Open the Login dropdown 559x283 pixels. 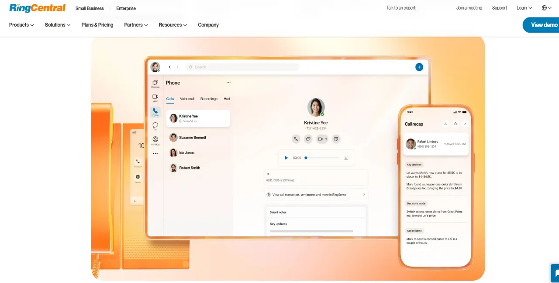524,8
